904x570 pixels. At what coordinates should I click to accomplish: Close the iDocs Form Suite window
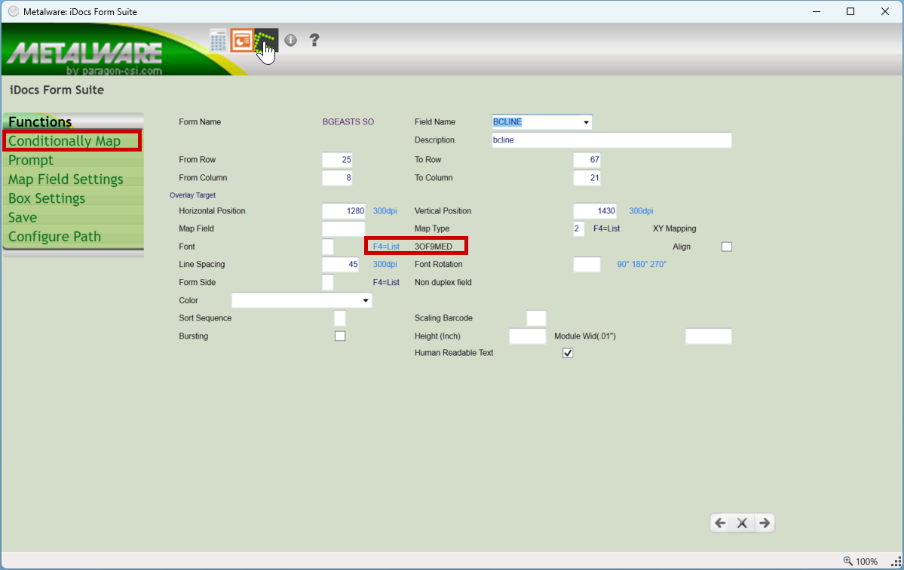click(885, 11)
